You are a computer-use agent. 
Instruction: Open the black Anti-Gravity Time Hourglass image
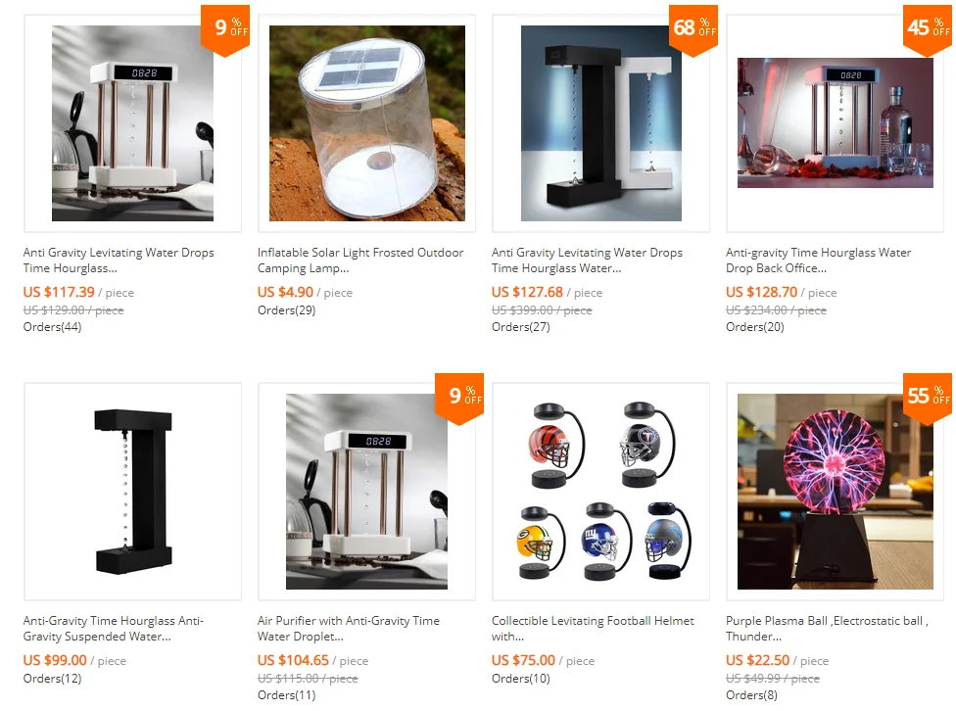click(x=133, y=492)
